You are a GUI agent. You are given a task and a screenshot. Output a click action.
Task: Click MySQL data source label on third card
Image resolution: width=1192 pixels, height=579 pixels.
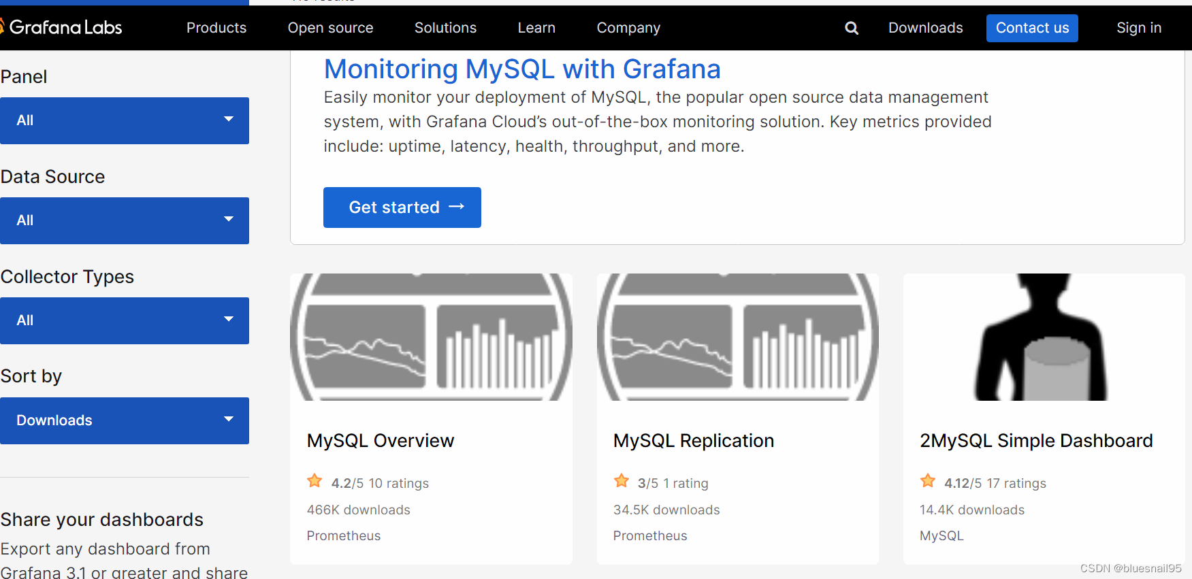coord(941,535)
